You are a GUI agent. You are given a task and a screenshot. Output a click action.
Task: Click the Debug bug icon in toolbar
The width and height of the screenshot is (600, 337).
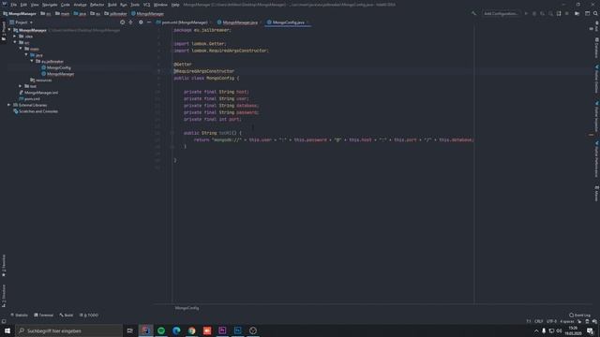(534, 13)
